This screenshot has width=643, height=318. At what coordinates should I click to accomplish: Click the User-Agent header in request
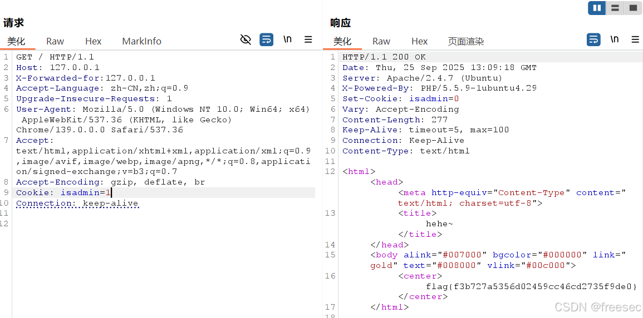coord(163,120)
